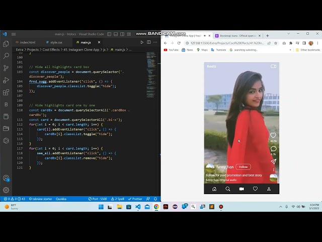This screenshot has width=322, height=242.
Task: Open the Accounts icon in the activity bar
Action: pos(6,178)
